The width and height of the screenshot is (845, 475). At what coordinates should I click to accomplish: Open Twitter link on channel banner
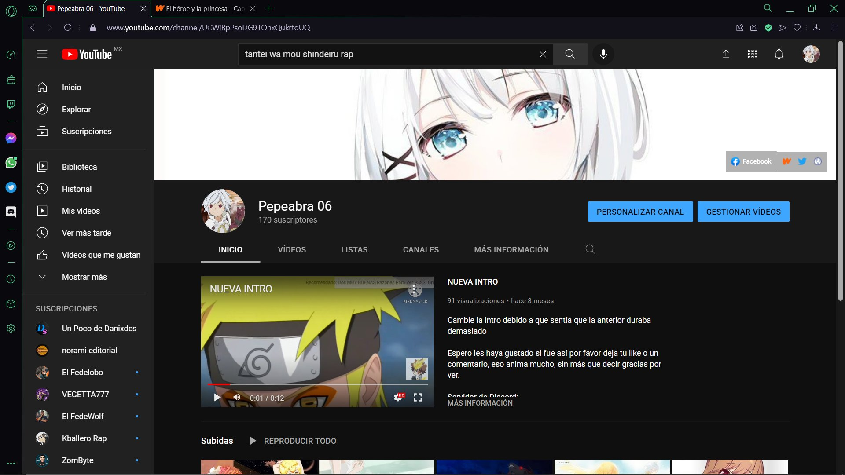pos(802,161)
